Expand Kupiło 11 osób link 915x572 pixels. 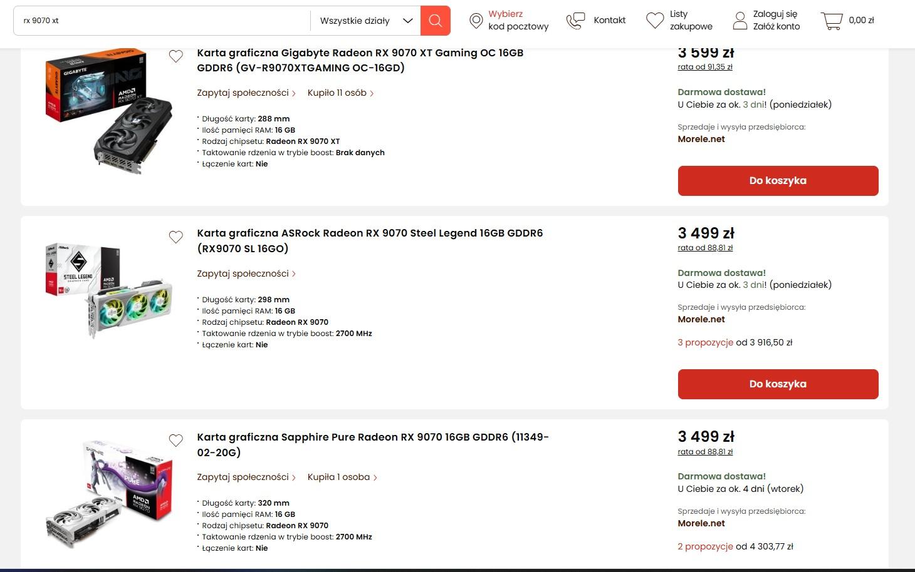[340, 93]
